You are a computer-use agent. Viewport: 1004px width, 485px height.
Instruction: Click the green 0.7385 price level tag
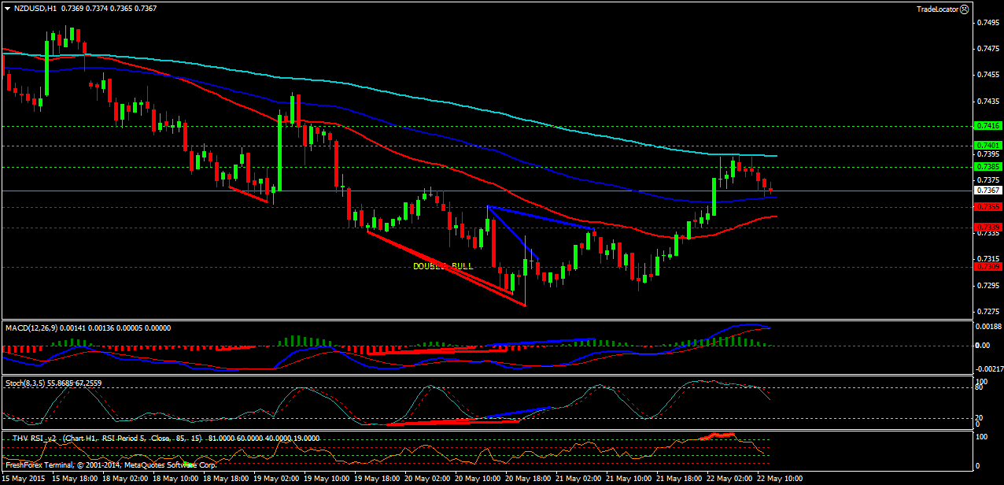pos(987,167)
